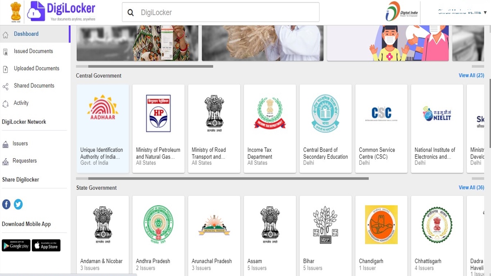Click the Dashboard home icon
491x276 pixels.
pyautogui.click(x=5, y=35)
